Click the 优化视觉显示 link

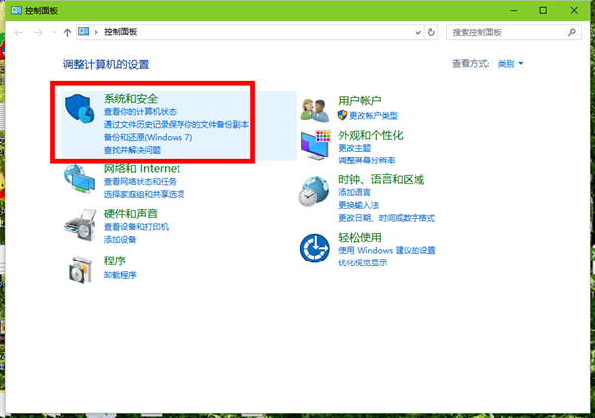362,262
